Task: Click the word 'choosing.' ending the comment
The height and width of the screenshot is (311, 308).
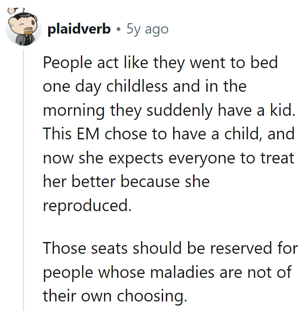Action: [152, 296]
